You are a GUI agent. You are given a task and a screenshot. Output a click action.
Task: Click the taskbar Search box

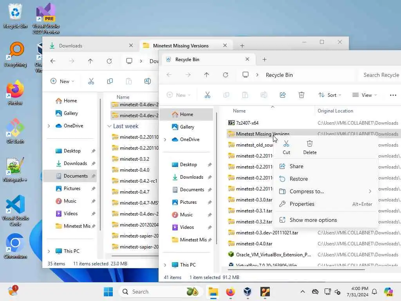point(161,292)
